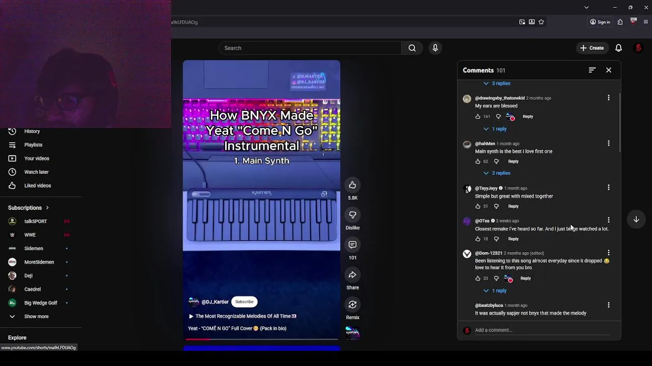Like Dom-12321's comment
This screenshot has width=652, height=366.
point(478,279)
